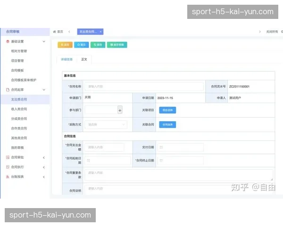The height and width of the screenshot is (227, 283).
Task: Click the green 保存 button
Action: (x=98, y=45)
